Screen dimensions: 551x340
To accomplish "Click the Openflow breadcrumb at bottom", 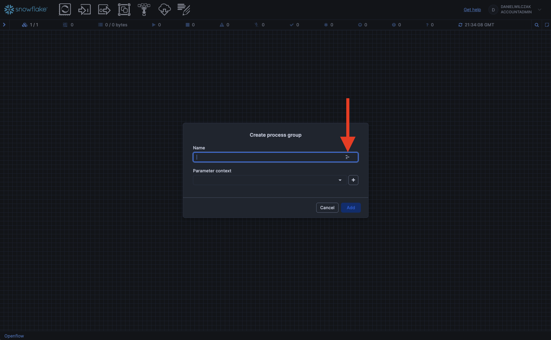I will pos(14,336).
